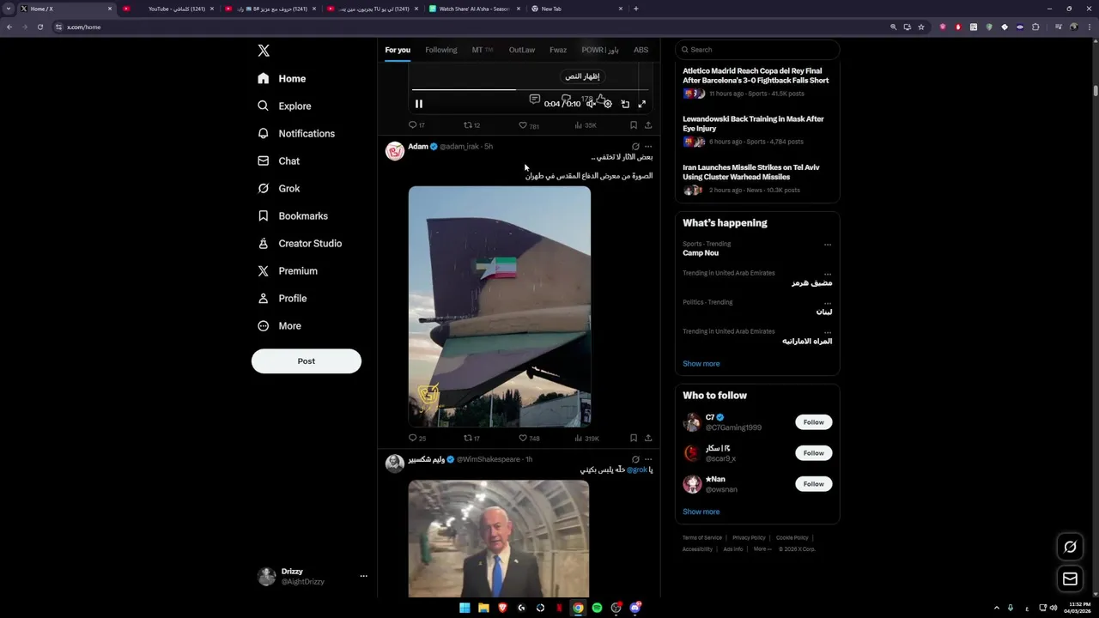1099x618 pixels.
Task: Open the Premium page
Action: 288,270
